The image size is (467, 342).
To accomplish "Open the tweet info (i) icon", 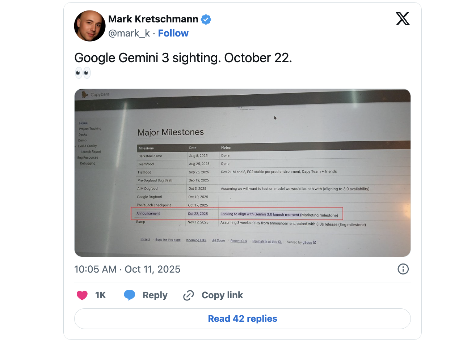I will 403,269.
